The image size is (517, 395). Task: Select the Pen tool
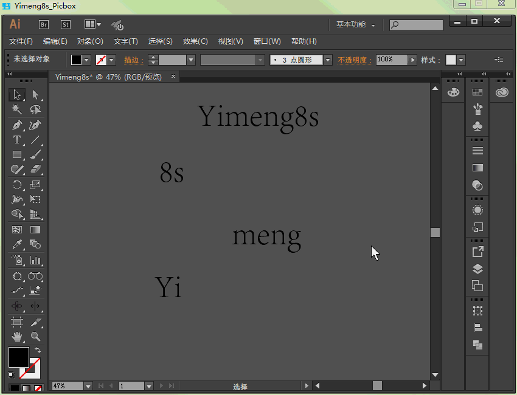(17, 125)
